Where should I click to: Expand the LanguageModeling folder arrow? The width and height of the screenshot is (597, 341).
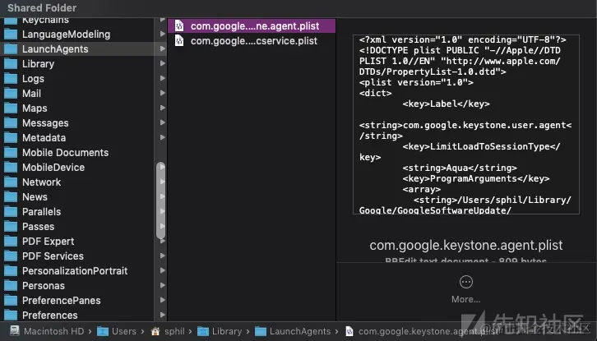pyautogui.click(x=163, y=34)
